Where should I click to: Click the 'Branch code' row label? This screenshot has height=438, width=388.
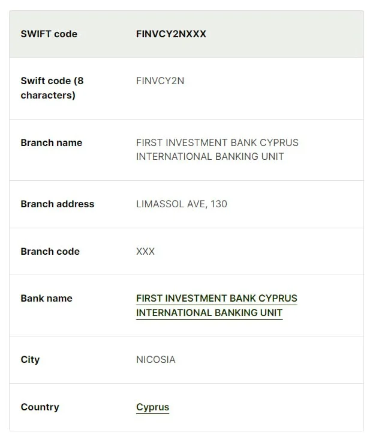click(x=50, y=251)
